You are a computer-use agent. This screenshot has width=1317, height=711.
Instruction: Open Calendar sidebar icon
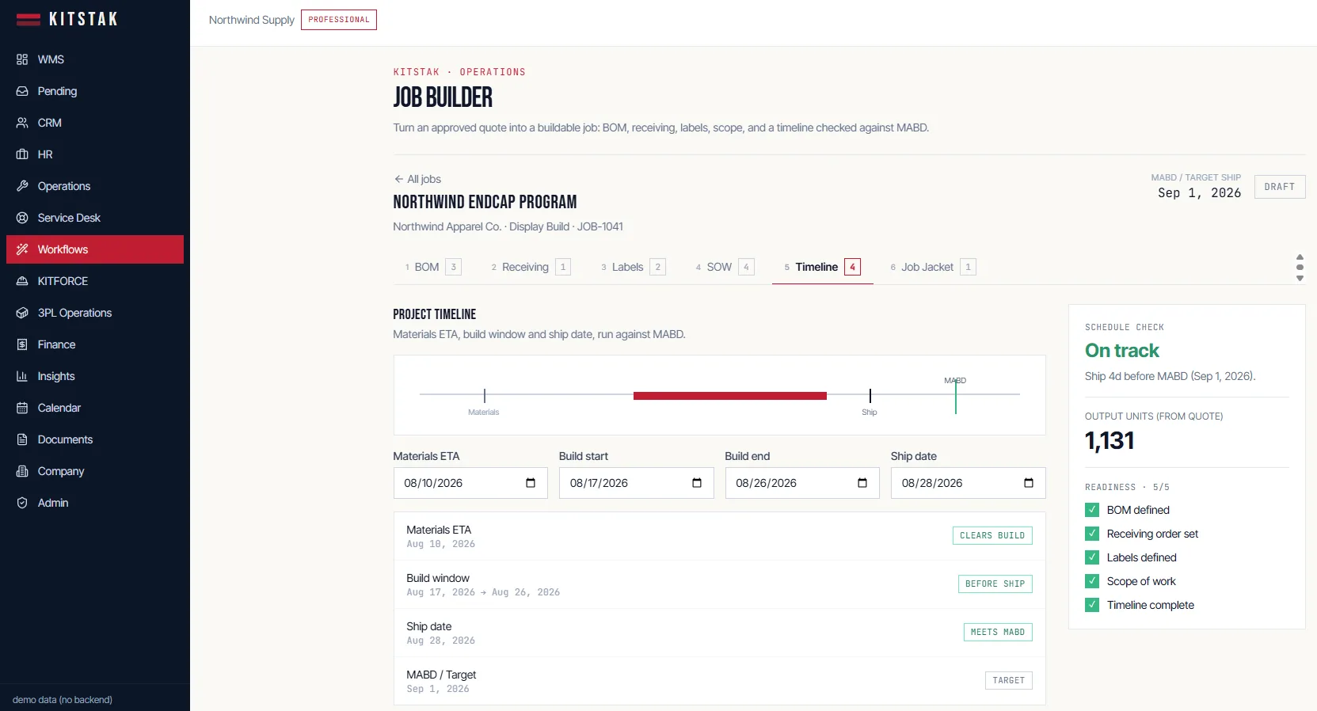22,408
